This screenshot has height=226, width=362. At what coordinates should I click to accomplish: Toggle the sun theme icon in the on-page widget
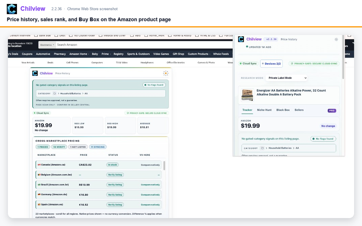(166, 73)
